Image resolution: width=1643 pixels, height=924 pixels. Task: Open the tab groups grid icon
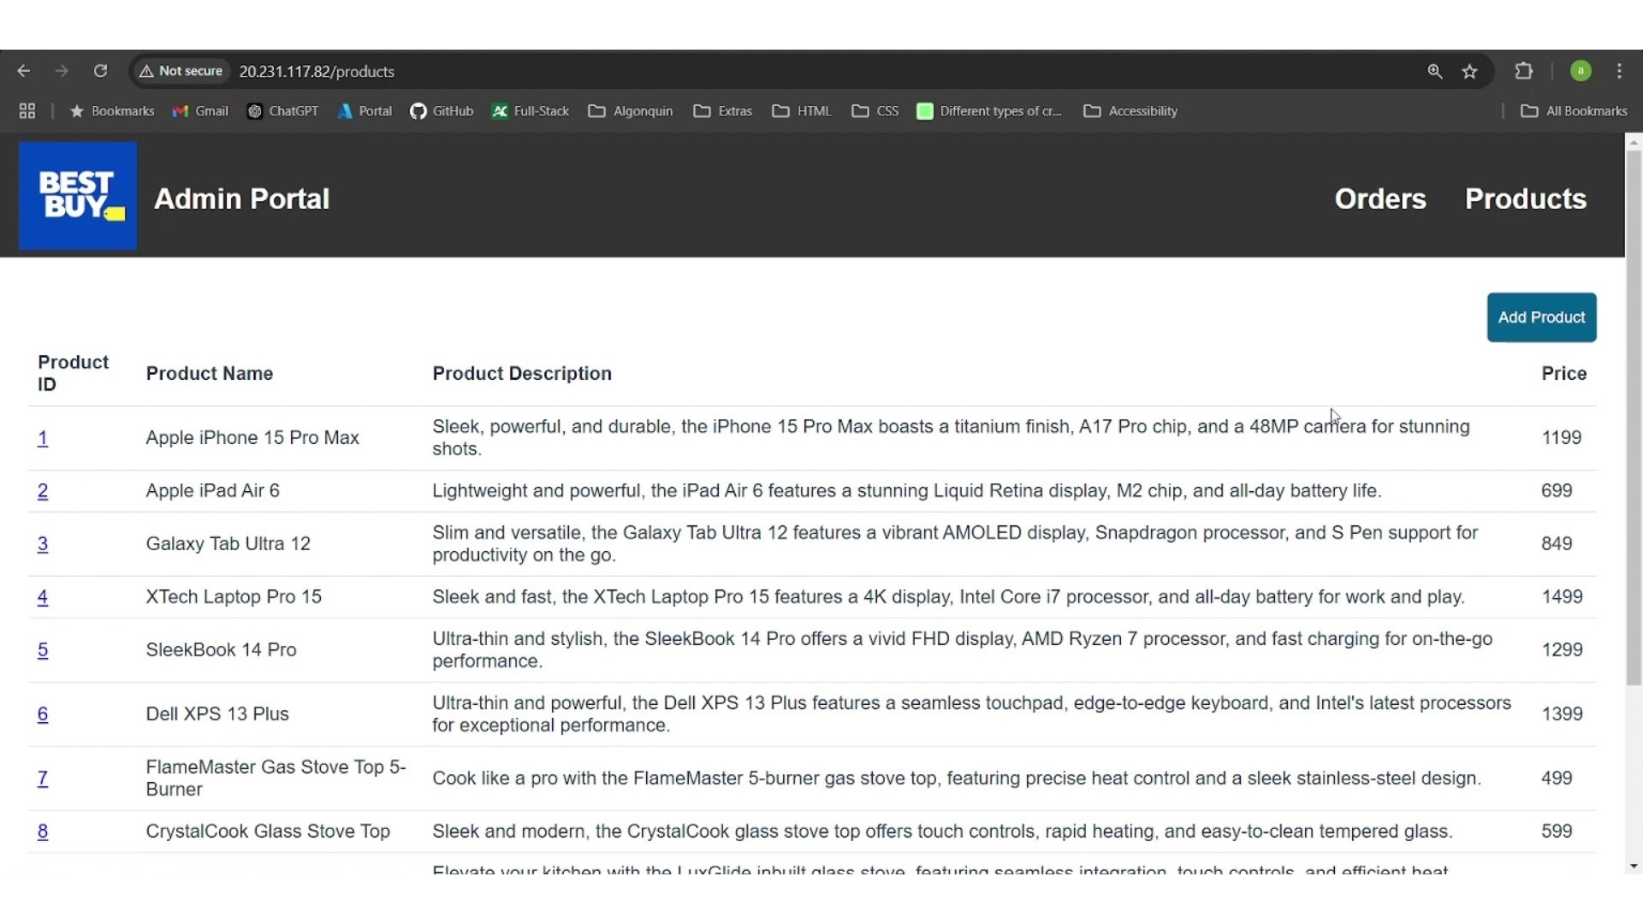pos(27,112)
